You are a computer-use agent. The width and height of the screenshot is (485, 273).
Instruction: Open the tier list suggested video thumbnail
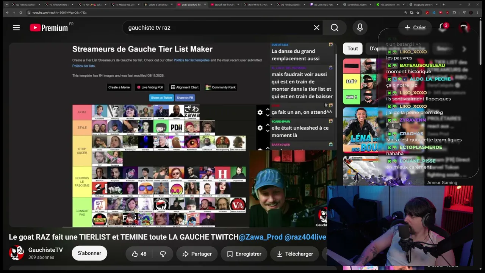click(360, 81)
